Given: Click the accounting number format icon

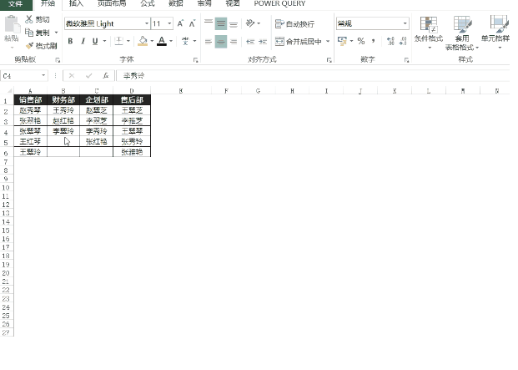Looking at the screenshot, I should pyautogui.click(x=342, y=41).
